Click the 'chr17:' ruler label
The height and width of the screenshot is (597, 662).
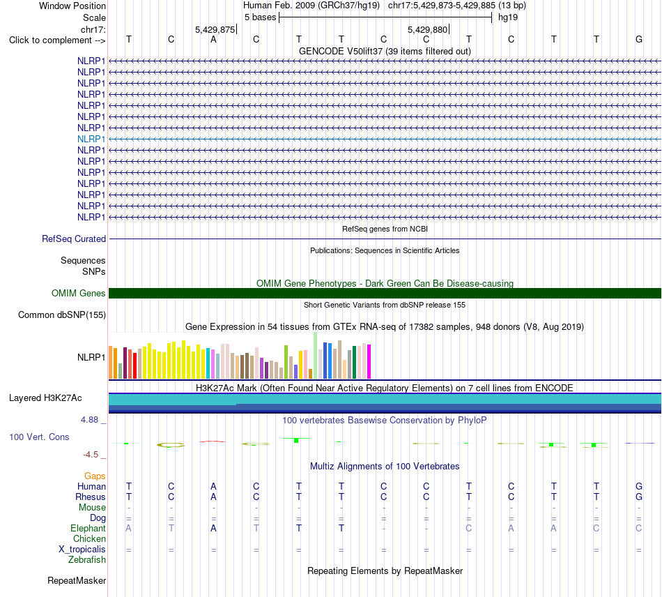93,29
